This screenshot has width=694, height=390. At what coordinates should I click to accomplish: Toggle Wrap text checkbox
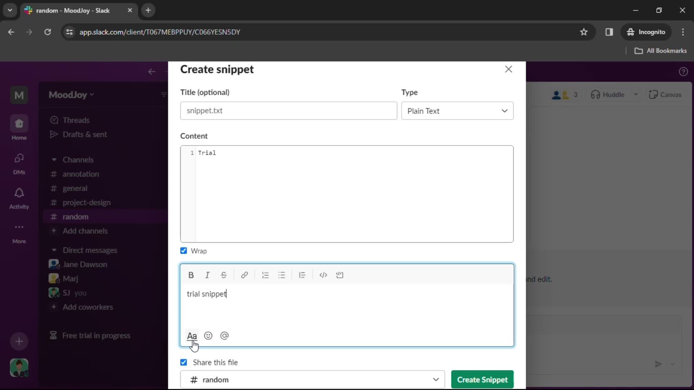(184, 251)
